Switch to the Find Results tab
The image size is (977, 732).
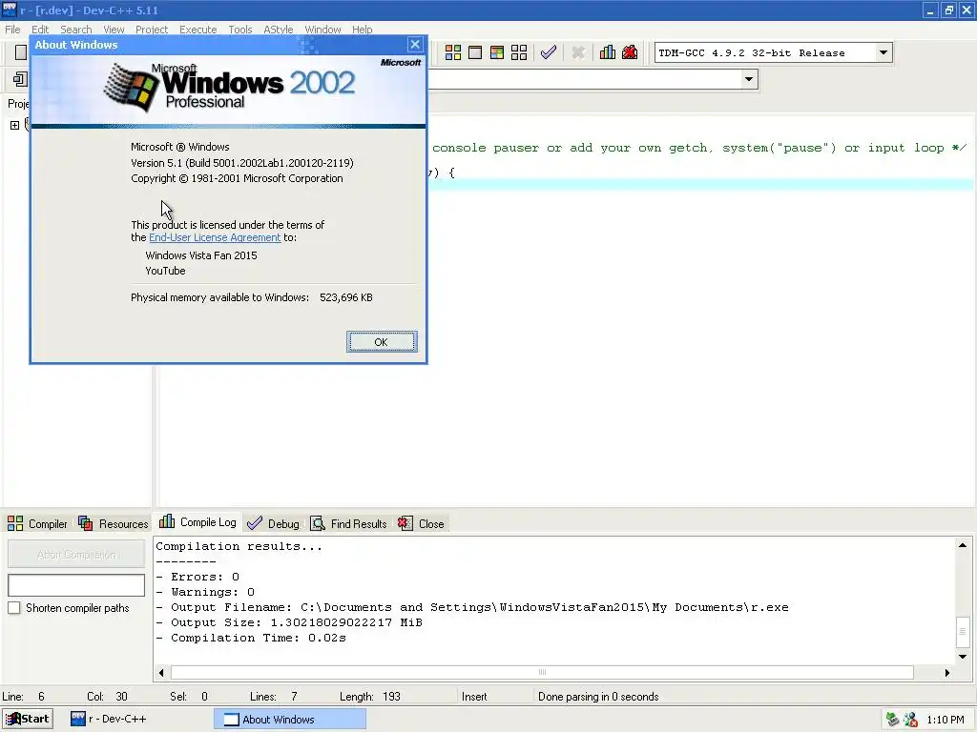click(349, 523)
